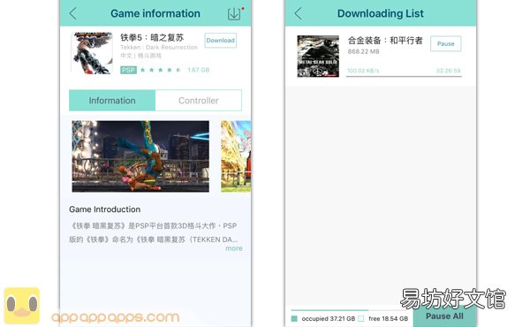
Task: Open the second partially visible screenshot
Action: 236,156
